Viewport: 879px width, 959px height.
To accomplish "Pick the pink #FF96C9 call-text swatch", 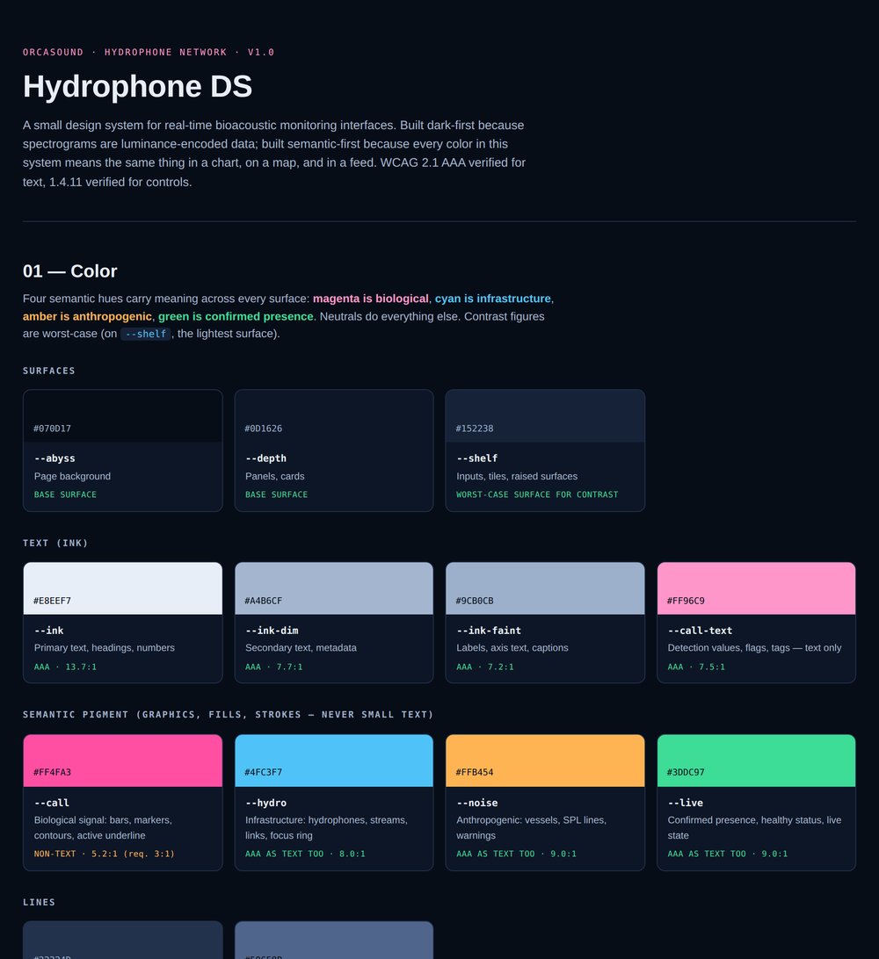I will pyautogui.click(x=757, y=588).
